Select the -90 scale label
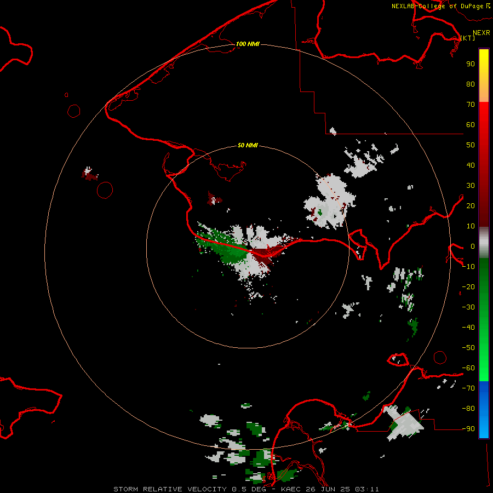 [468, 428]
